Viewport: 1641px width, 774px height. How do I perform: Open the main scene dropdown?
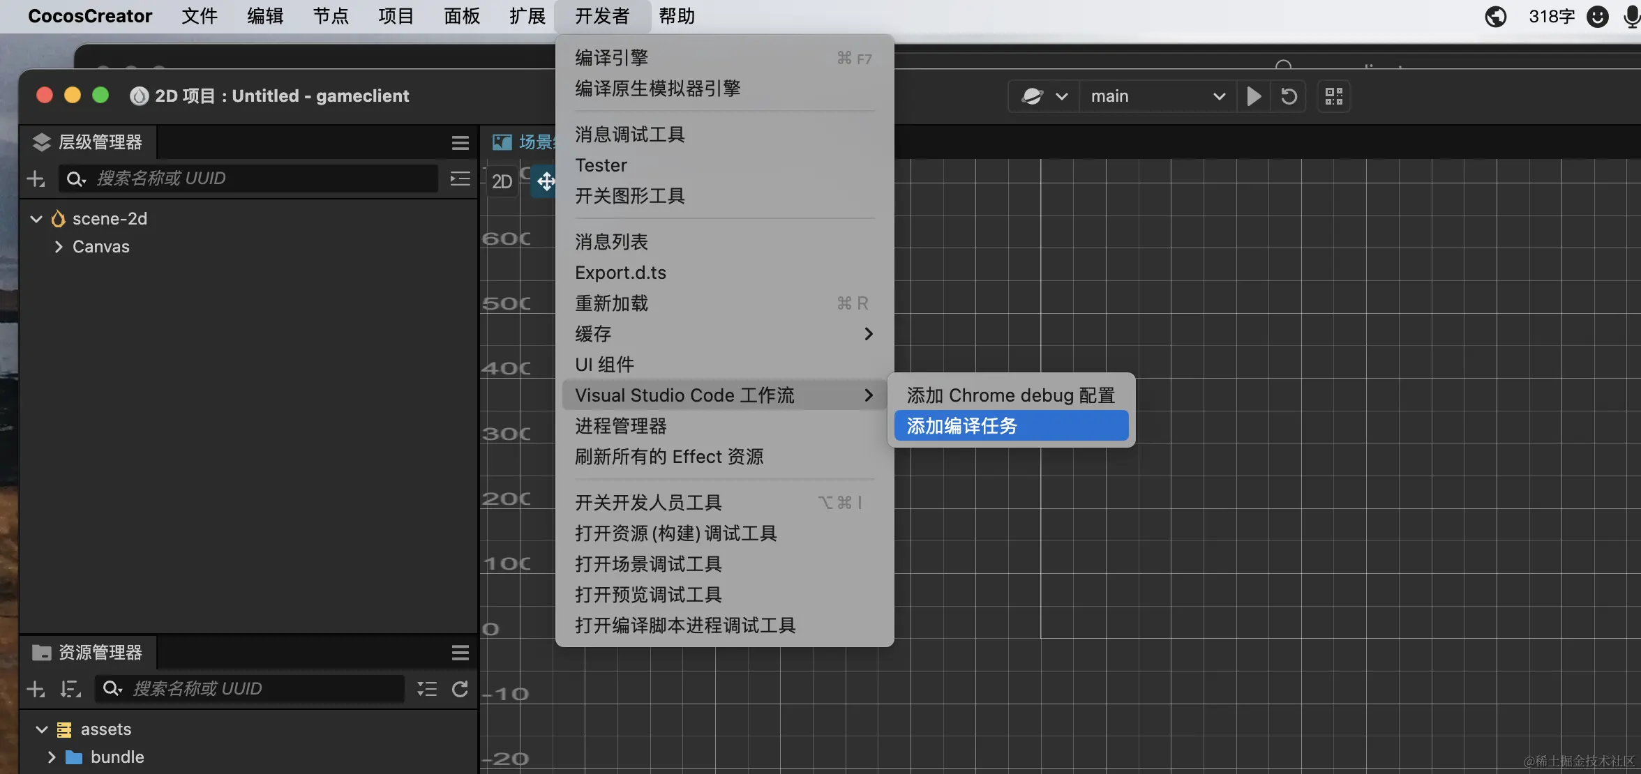pyautogui.click(x=1157, y=96)
